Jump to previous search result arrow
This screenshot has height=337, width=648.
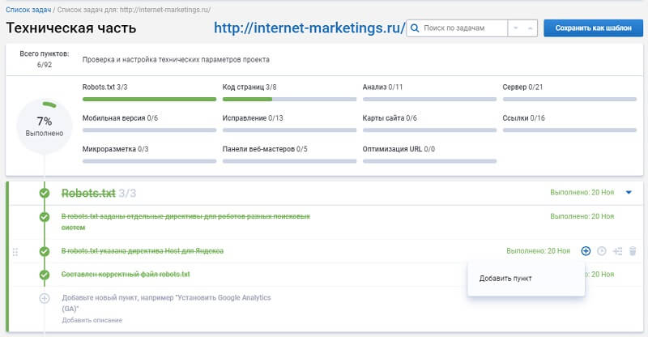pos(531,28)
